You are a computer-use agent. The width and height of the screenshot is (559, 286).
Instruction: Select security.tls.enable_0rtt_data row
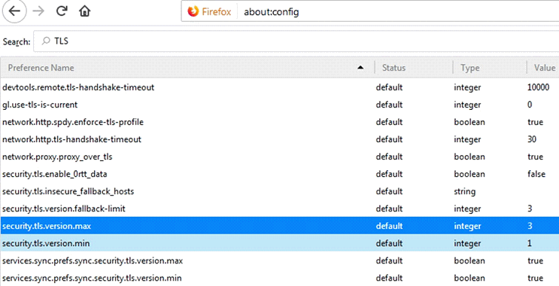coord(280,174)
